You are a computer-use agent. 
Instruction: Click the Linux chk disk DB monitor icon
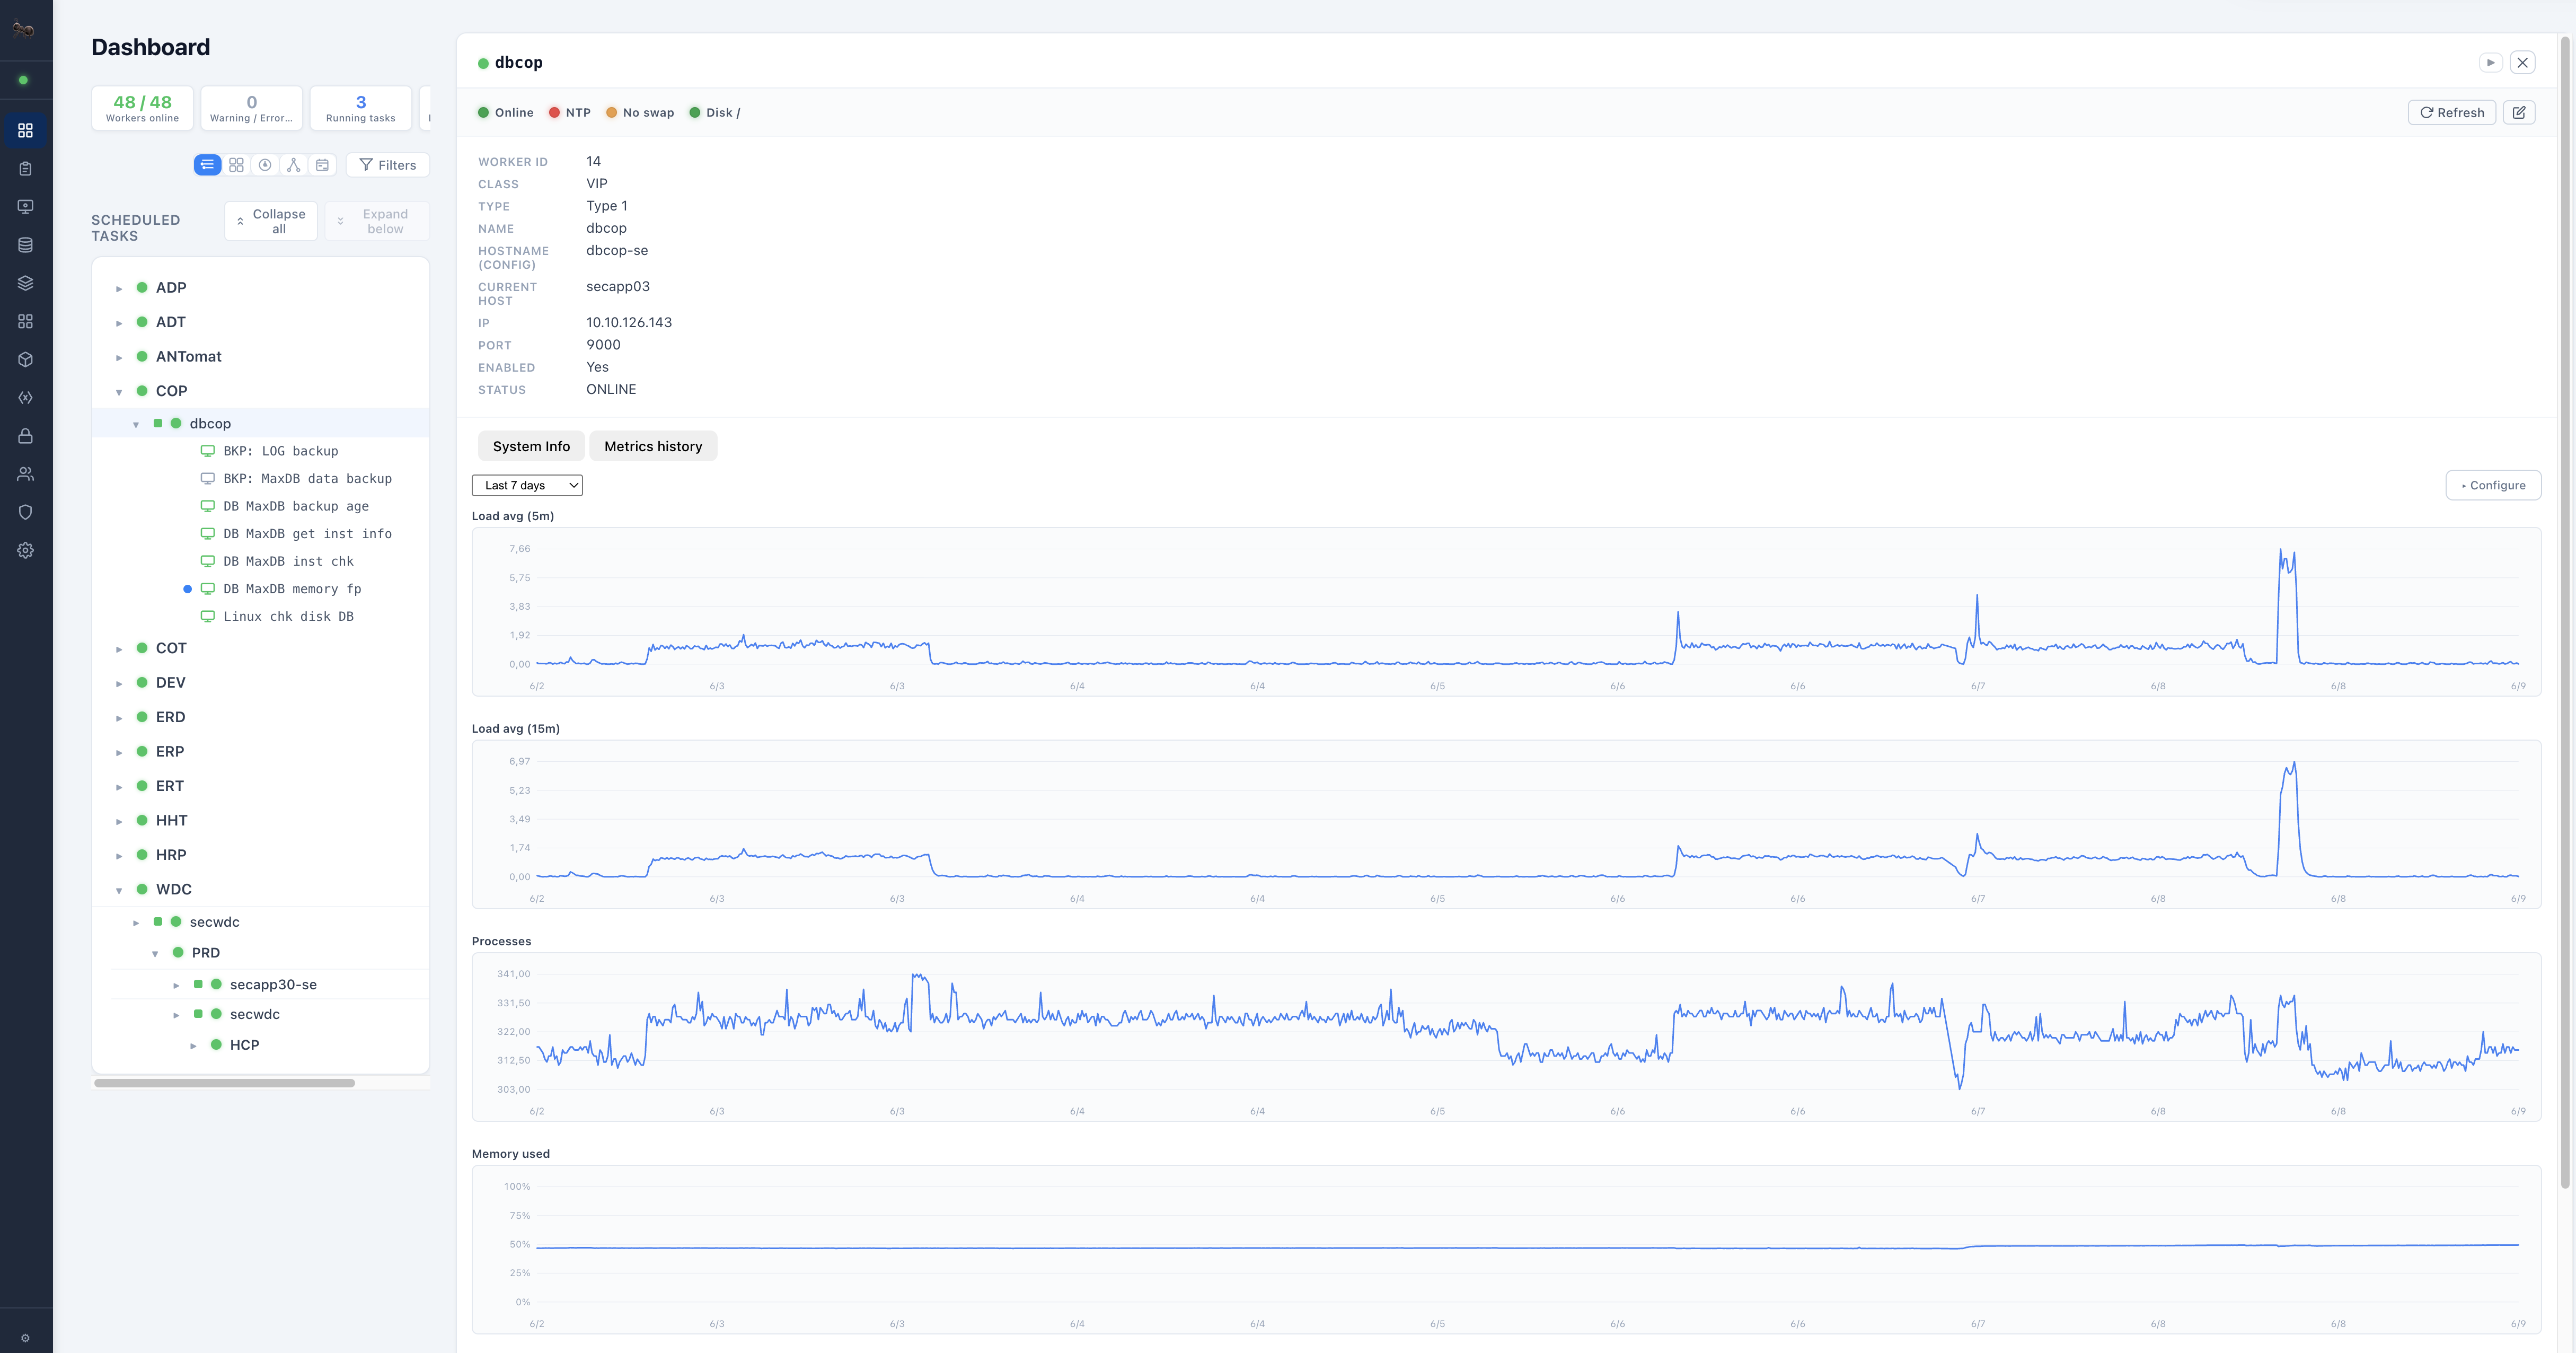(208, 617)
